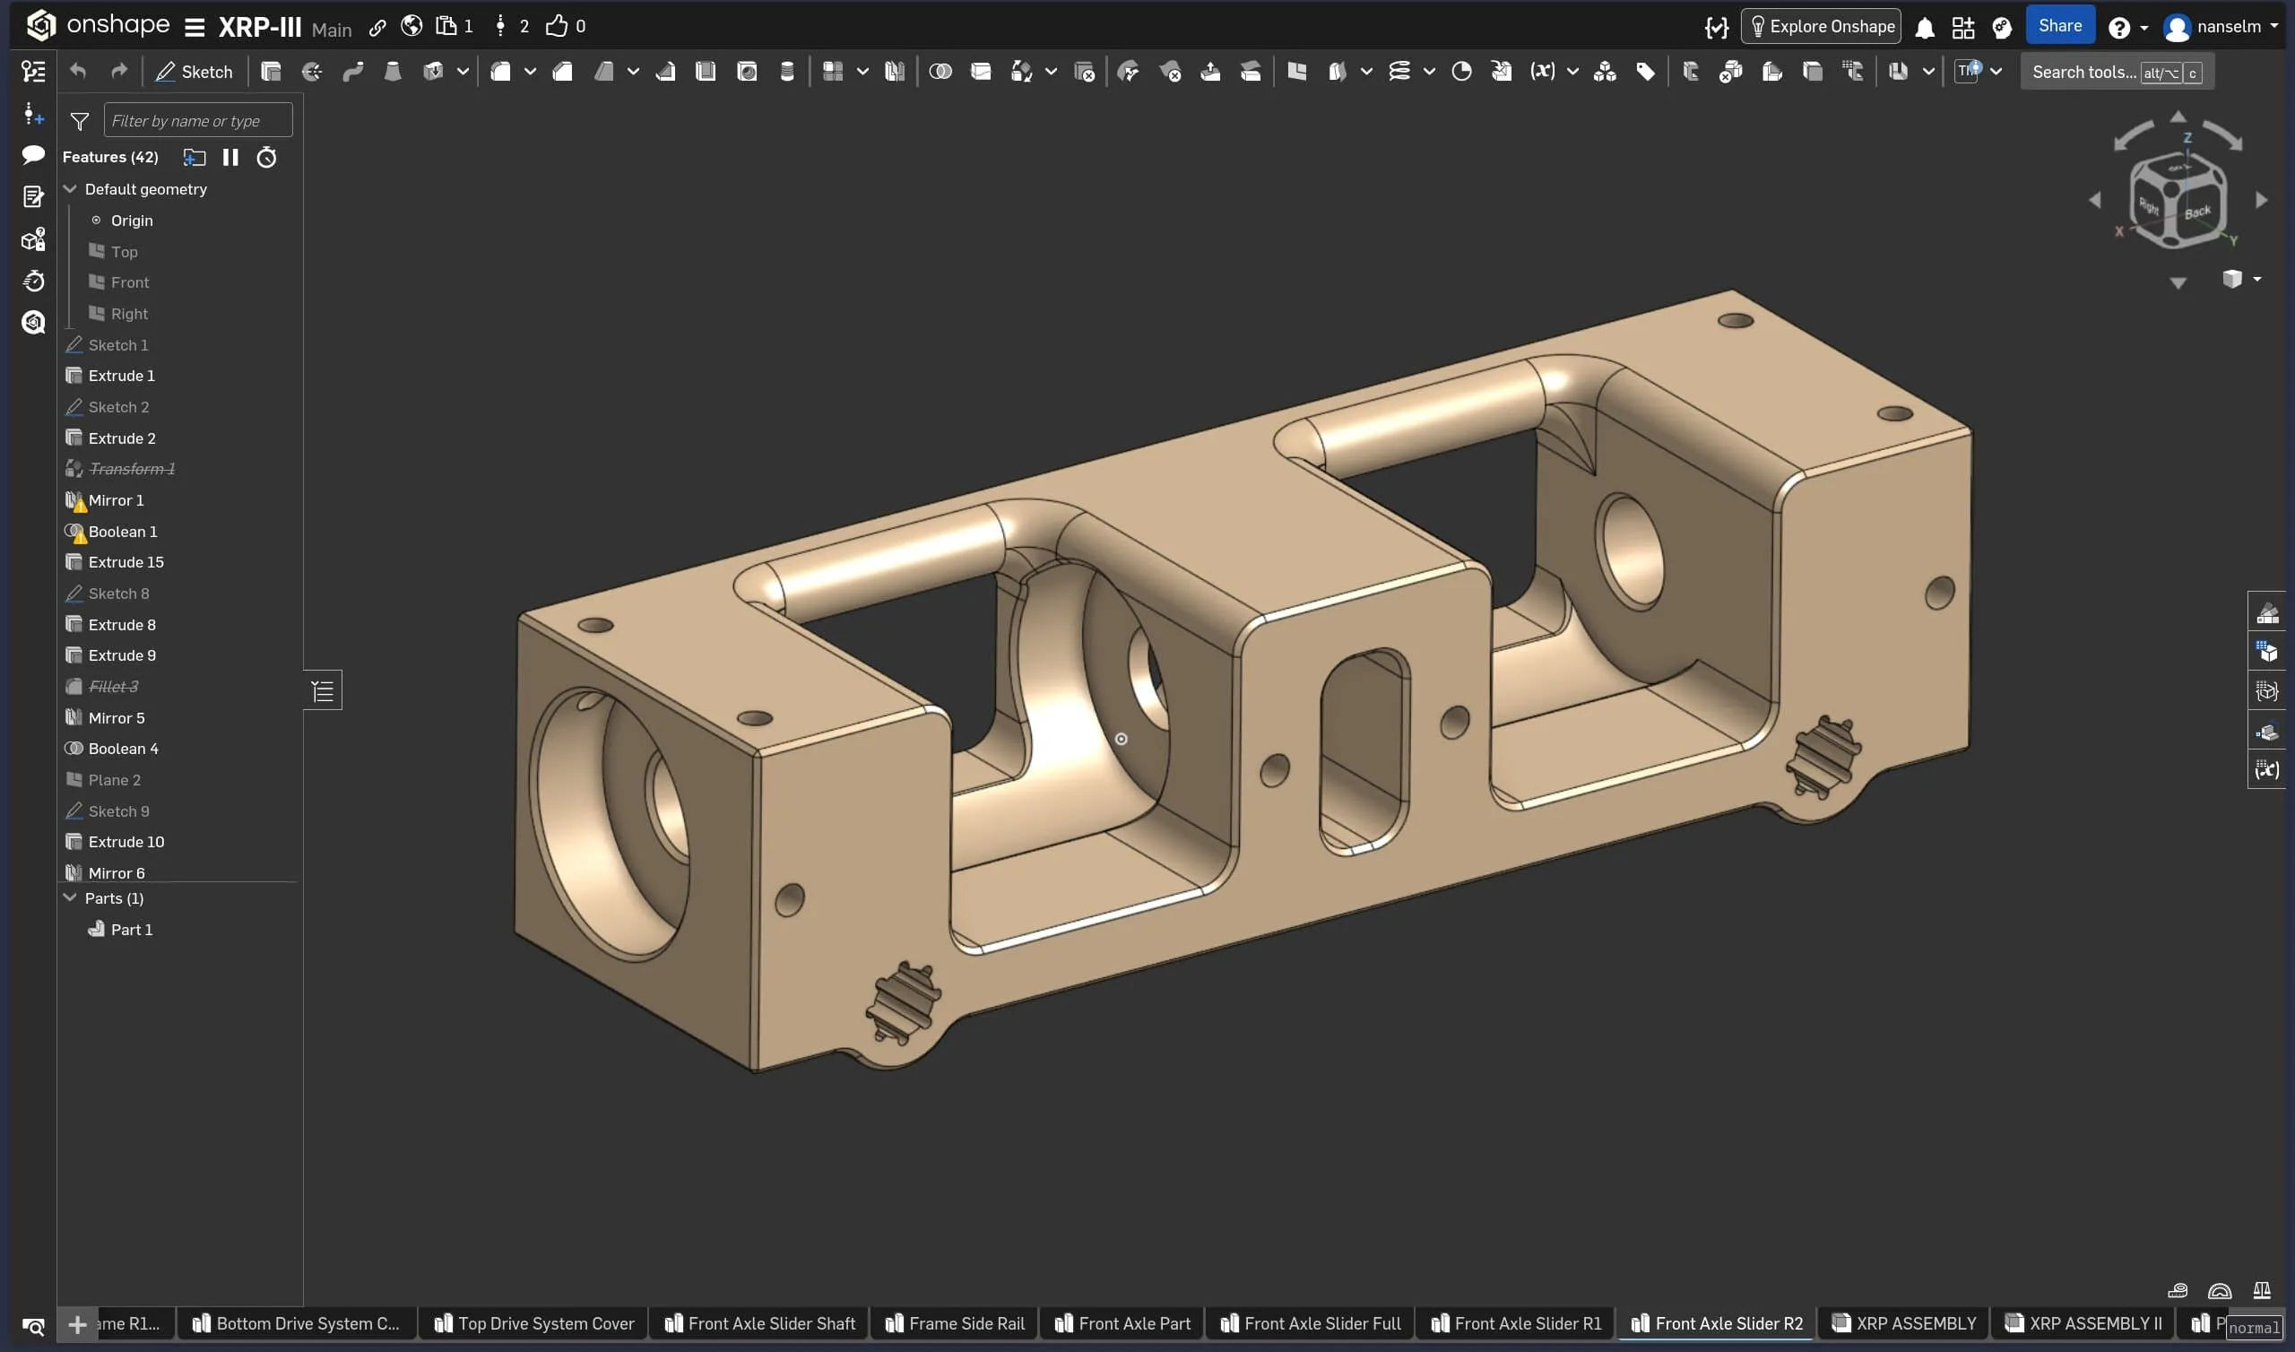
Task: Select Mirror 1 feature with warning
Action: 106,500
